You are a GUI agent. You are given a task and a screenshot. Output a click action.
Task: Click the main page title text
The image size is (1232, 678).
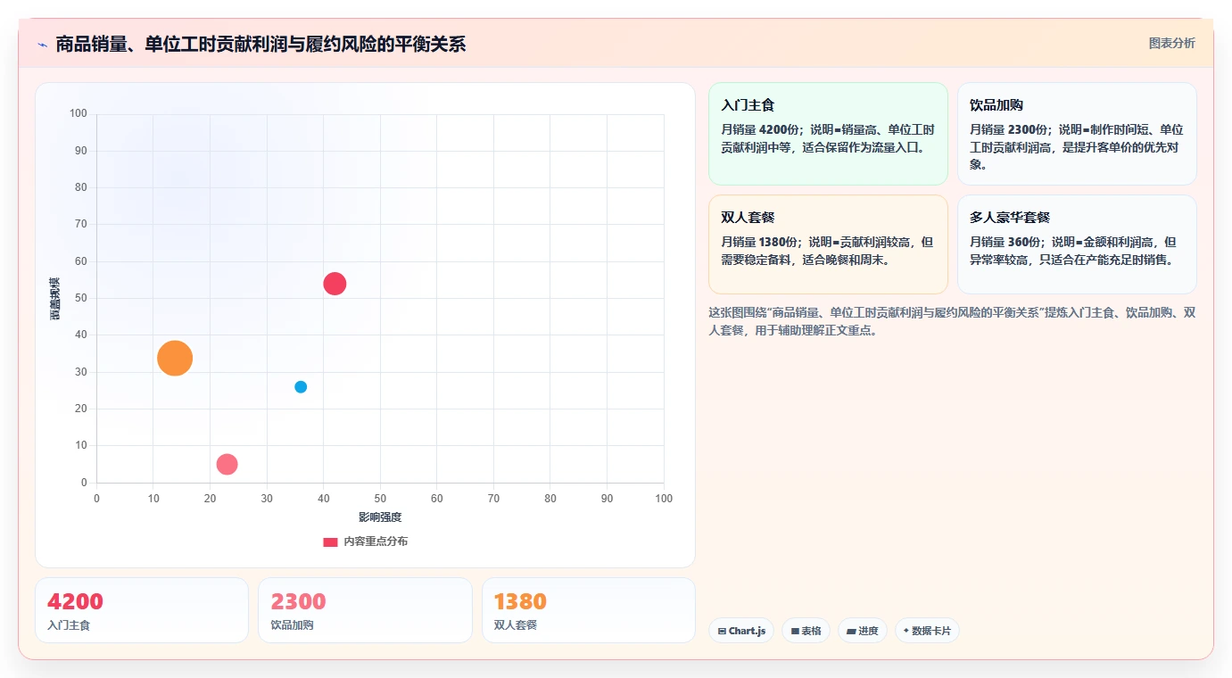tap(260, 45)
